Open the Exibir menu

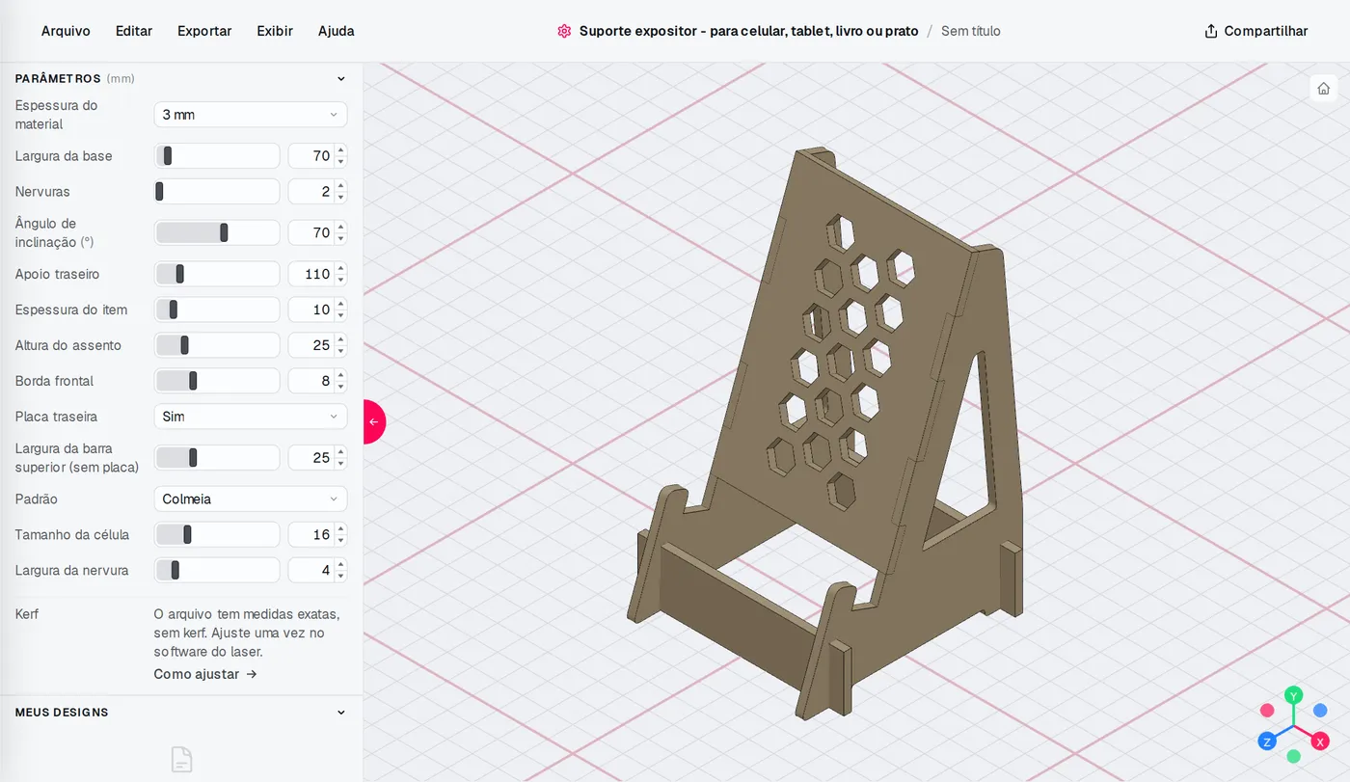tap(275, 31)
